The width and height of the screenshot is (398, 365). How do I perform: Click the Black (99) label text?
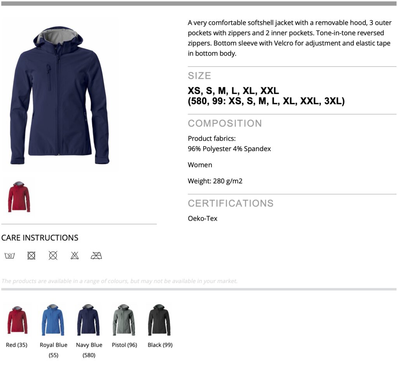click(160, 345)
